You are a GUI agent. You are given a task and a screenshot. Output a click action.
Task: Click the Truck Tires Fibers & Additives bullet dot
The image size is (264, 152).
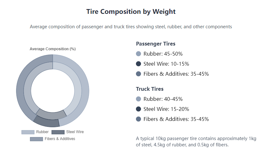coord(138,119)
